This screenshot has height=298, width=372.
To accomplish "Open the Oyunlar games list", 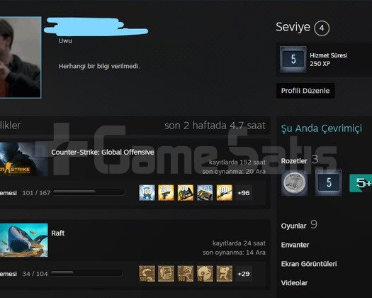I will pyautogui.click(x=294, y=226).
